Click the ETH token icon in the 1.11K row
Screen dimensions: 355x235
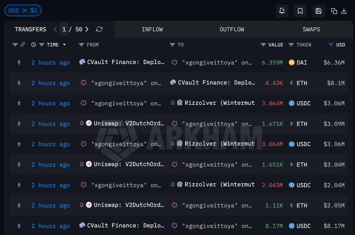click(x=291, y=205)
